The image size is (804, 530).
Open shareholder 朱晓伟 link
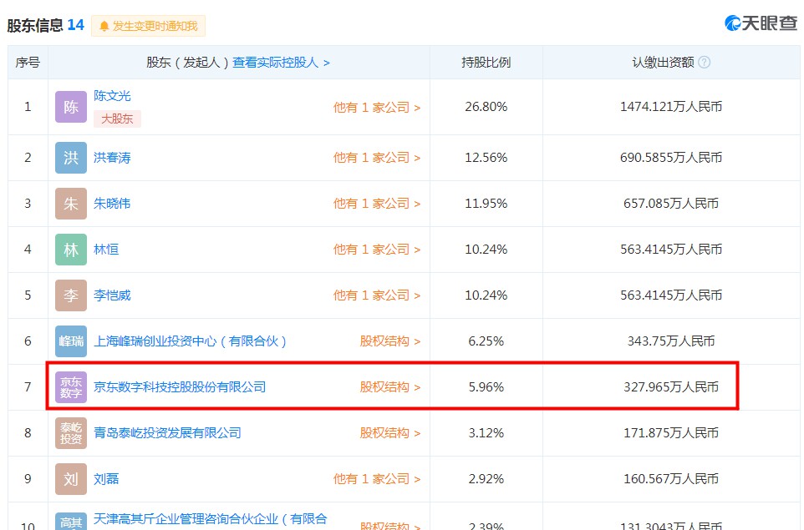(112, 204)
